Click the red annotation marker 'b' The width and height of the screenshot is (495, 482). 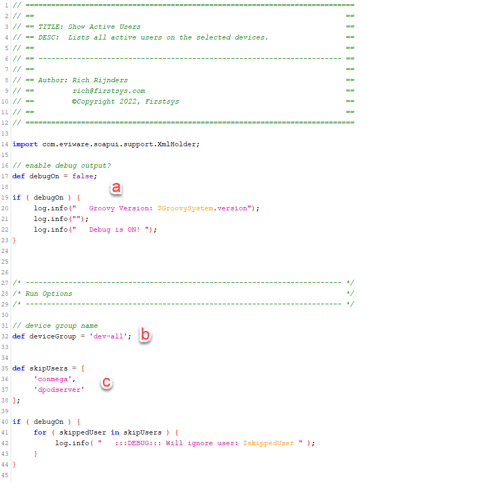pos(145,335)
